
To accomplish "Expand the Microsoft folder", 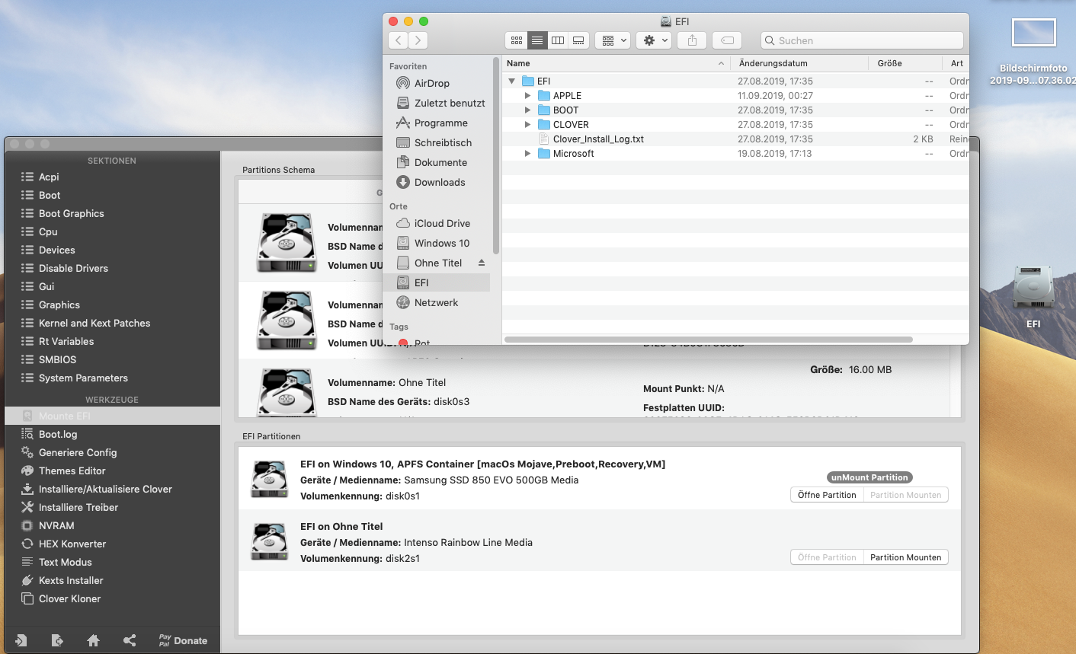I will (527, 153).
